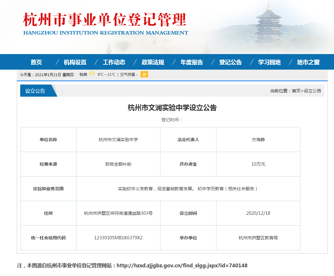The height and width of the screenshot is (276, 334).
Task: Click the representative name 方海静
Action: (258, 140)
